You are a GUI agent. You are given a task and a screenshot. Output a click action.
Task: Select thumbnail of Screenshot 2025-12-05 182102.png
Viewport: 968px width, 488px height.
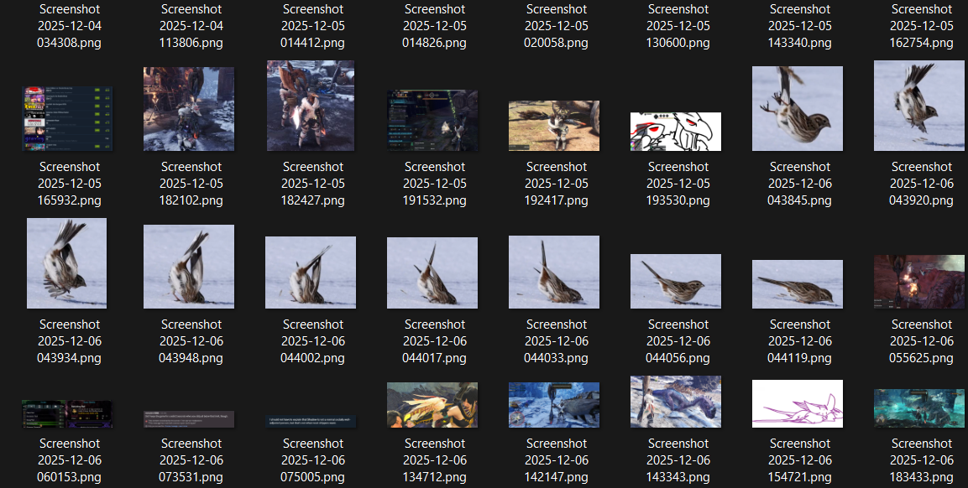pyautogui.click(x=189, y=109)
